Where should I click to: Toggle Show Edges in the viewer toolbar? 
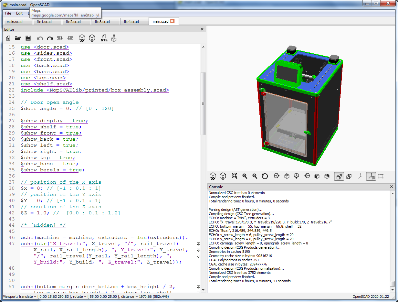[x=381, y=176]
